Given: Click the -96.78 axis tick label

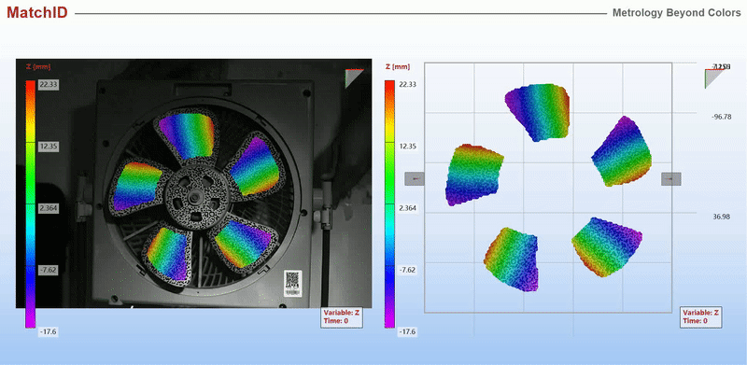Looking at the screenshot, I should coord(721,117).
